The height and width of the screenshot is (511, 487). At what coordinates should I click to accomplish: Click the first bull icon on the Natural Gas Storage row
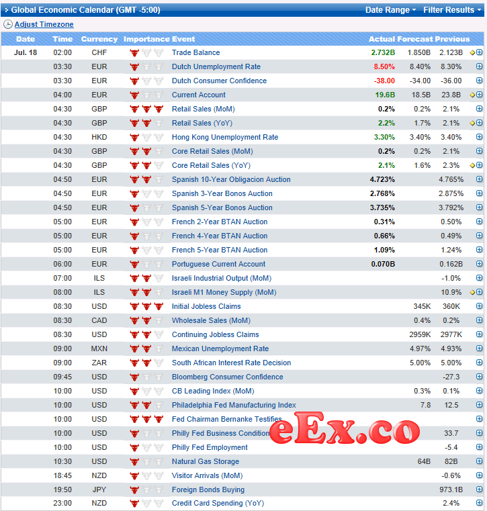tap(134, 461)
